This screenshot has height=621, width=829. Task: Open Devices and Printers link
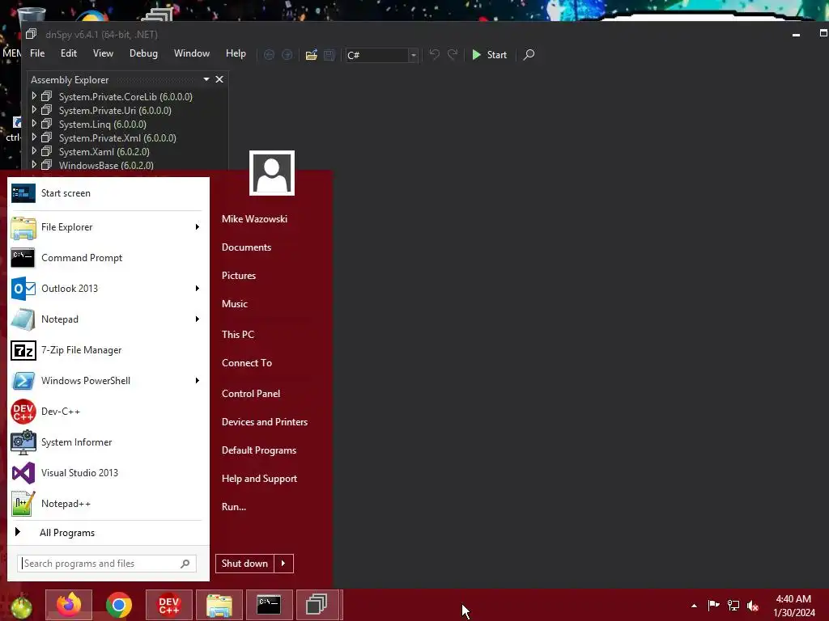pyautogui.click(x=265, y=422)
